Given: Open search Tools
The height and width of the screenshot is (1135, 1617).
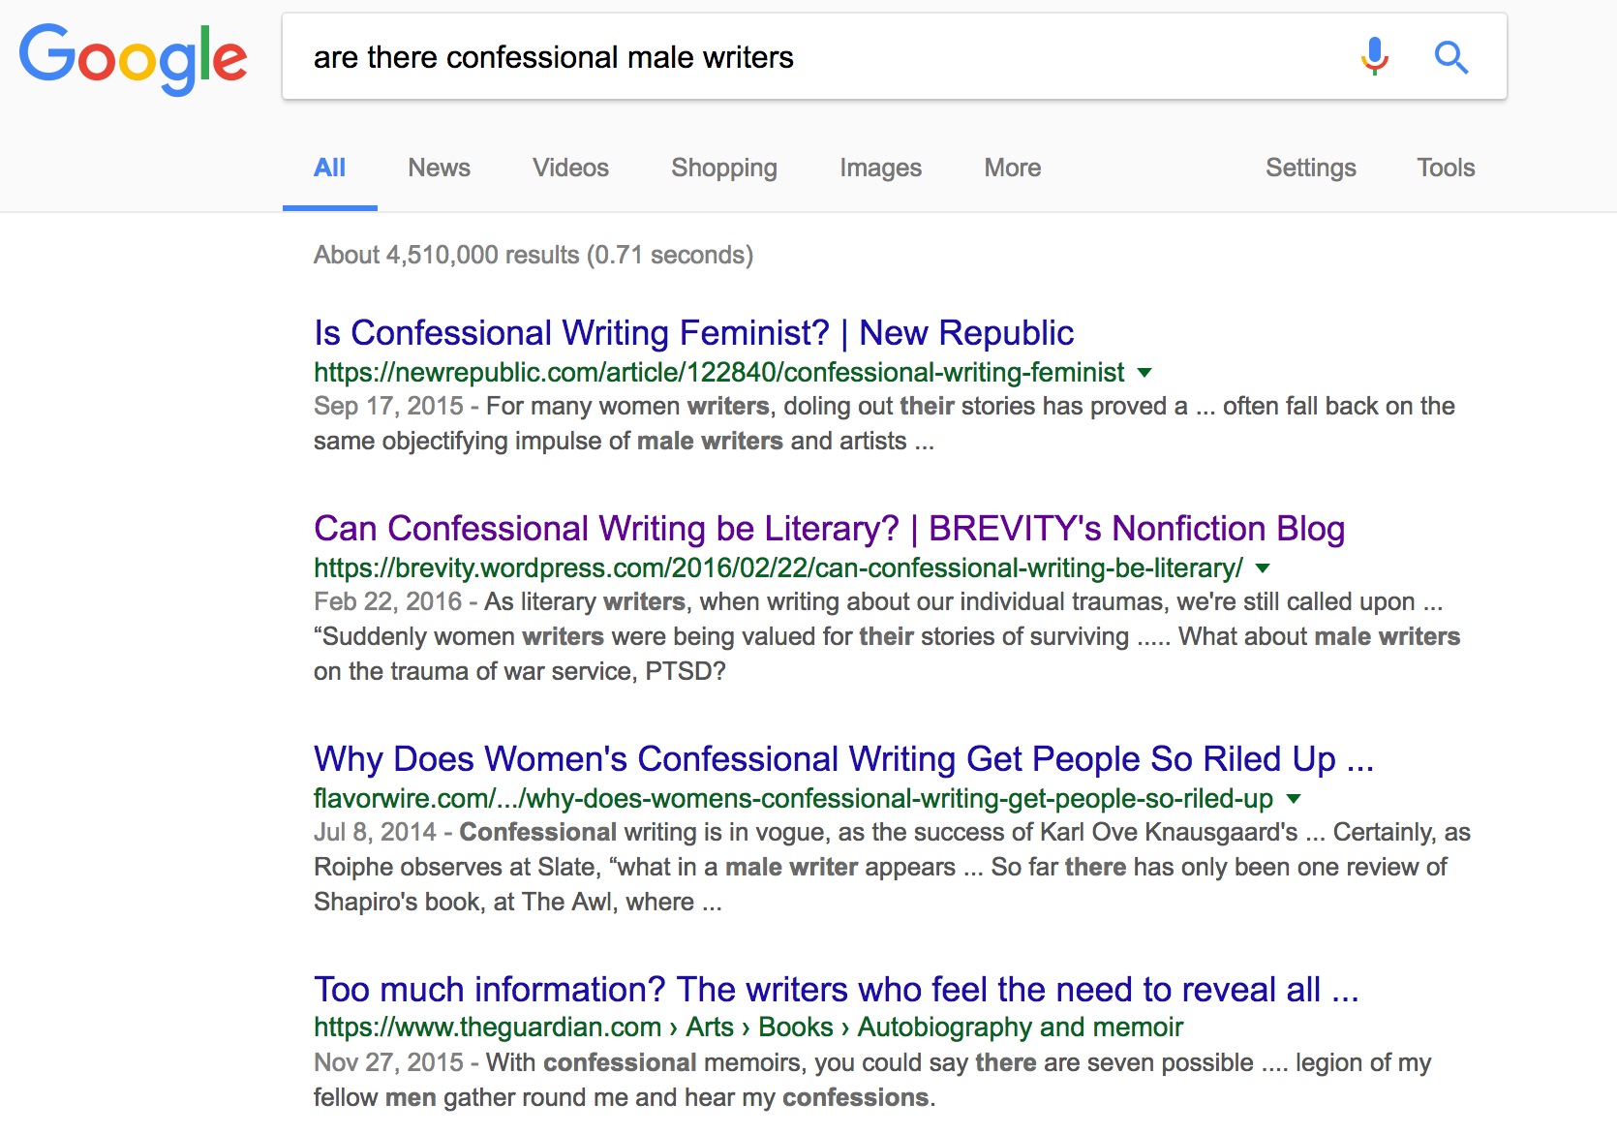Looking at the screenshot, I should coord(1446,168).
